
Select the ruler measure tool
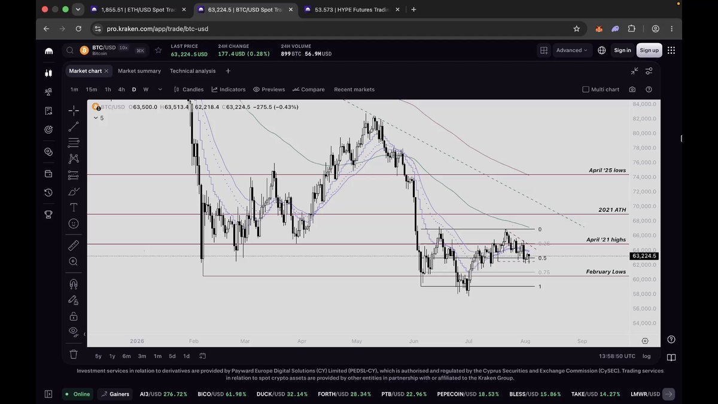[x=73, y=245]
